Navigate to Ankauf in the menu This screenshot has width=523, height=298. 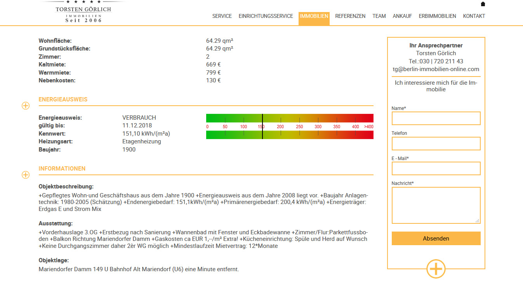coord(402,16)
